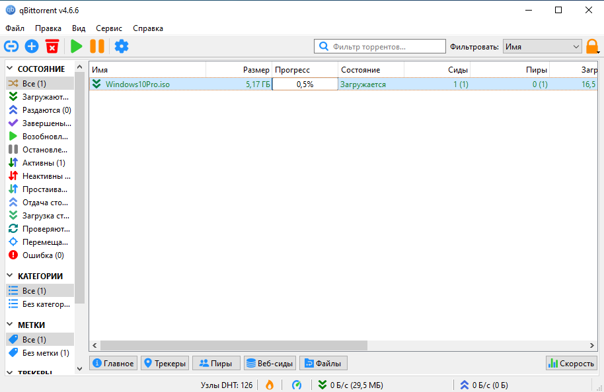Screen dimensions: 604x392
Task: Click the sidebar scrollbar down arrow
Action: tap(80, 368)
